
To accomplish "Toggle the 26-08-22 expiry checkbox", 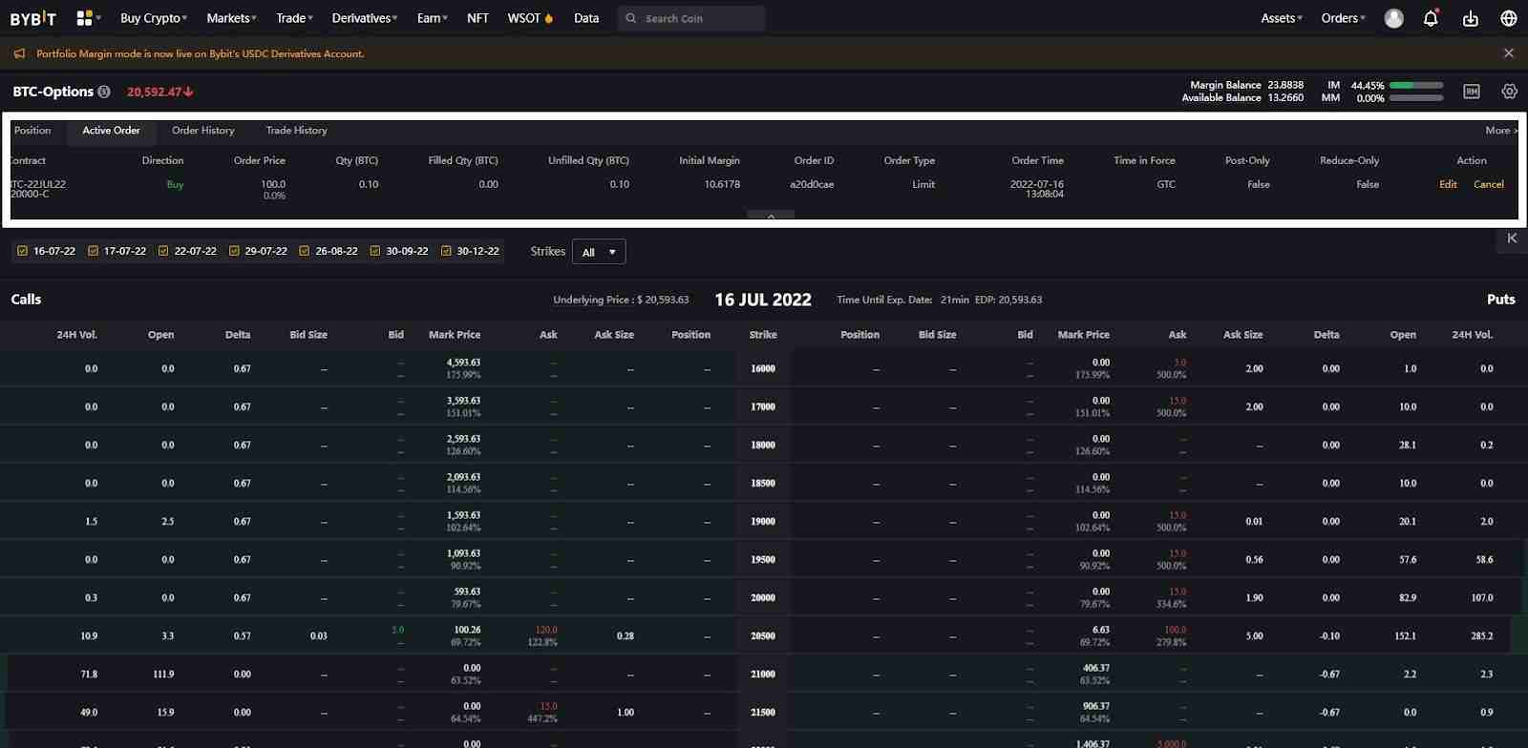I will [305, 251].
